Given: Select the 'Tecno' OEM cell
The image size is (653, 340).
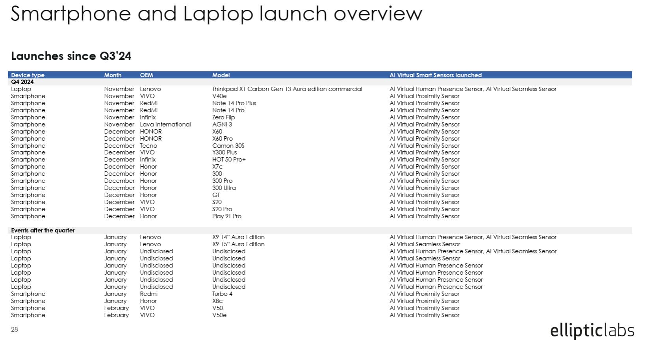Looking at the screenshot, I should [148, 146].
